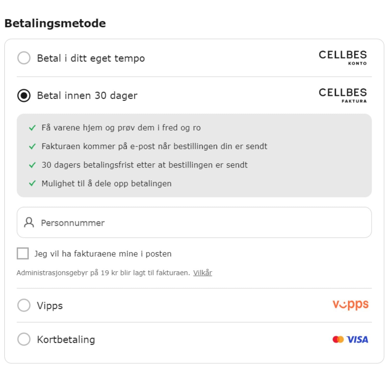Click the Cellbes Faktura logo
The width and height of the screenshot is (390, 390).
click(x=343, y=95)
